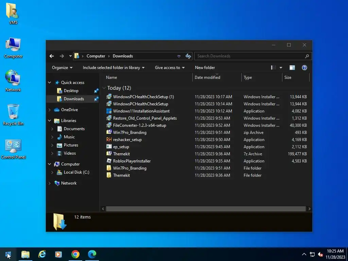This screenshot has width=348, height=261.
Task: Select the Themekit 7z archive icon
Action: pyautogui.click(x=109, y=154)
